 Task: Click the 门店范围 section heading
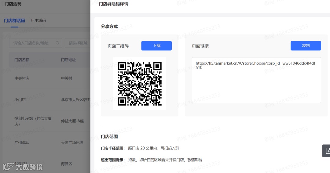tap(109, 137)
